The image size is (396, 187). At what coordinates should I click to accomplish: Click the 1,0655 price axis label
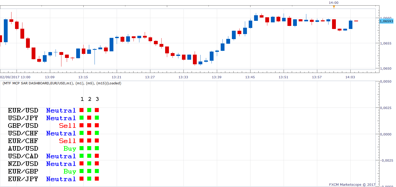(385, 43)
